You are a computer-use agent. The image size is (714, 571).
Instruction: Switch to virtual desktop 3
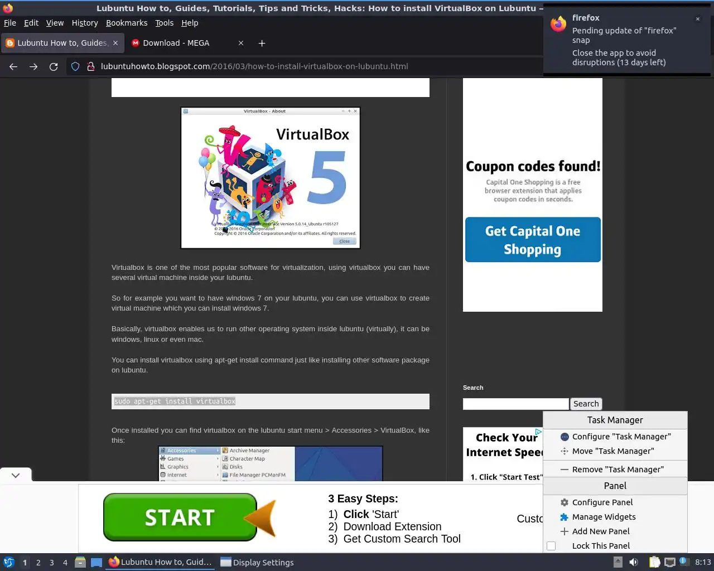(x=52, y=562)
